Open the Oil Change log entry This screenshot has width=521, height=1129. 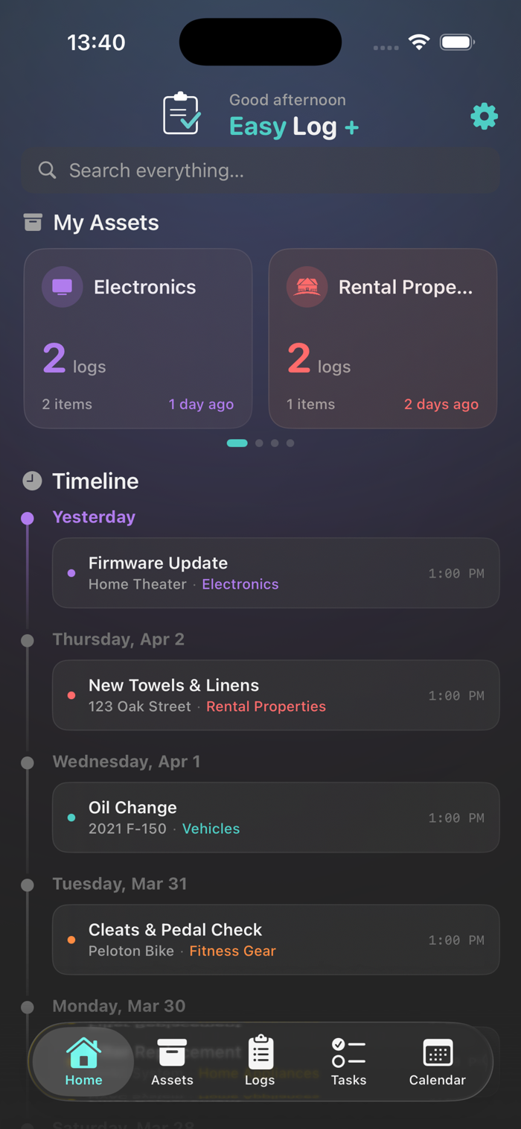275,818
